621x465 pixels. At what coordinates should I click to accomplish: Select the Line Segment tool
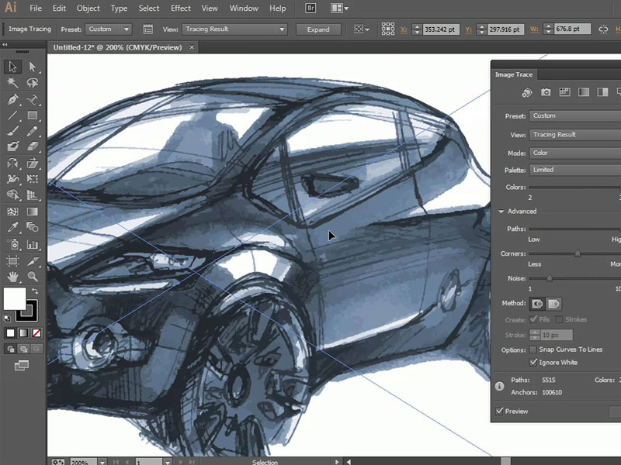(x=12, y=115)
